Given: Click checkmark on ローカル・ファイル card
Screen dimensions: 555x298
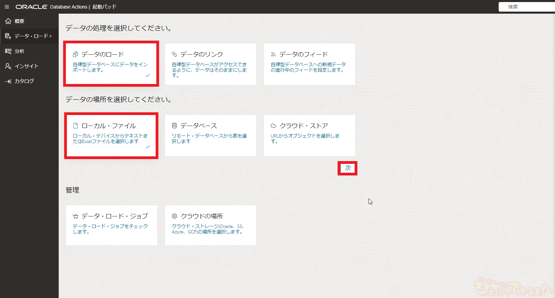Looking at the screenshot, I should pos(148,147).
